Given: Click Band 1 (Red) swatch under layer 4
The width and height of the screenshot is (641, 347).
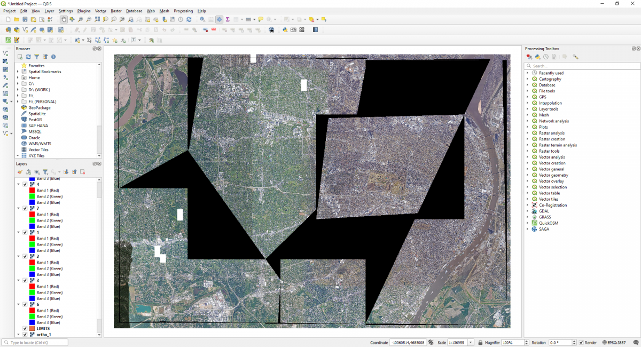Looking at the screenshot, I should pos(32,191).
